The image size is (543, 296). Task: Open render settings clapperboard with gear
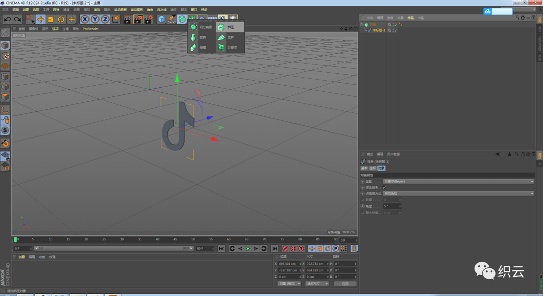(x=148, y=20)
